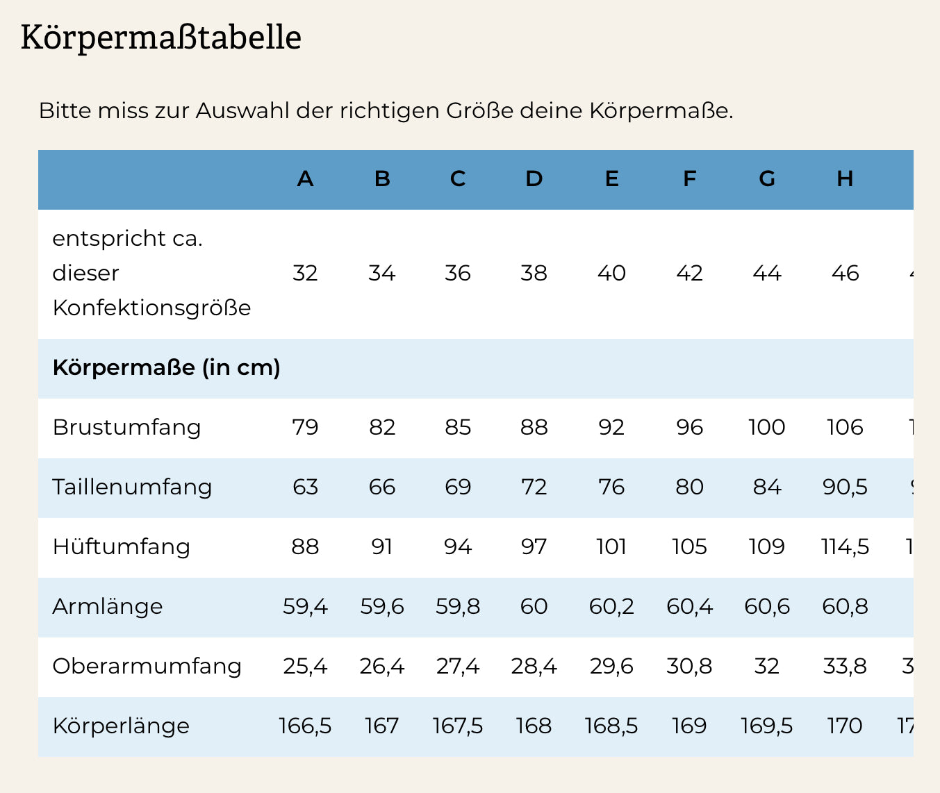Click the Körpermaßtabelle page heading
The image size is (940, 793).
pos(161,37)
